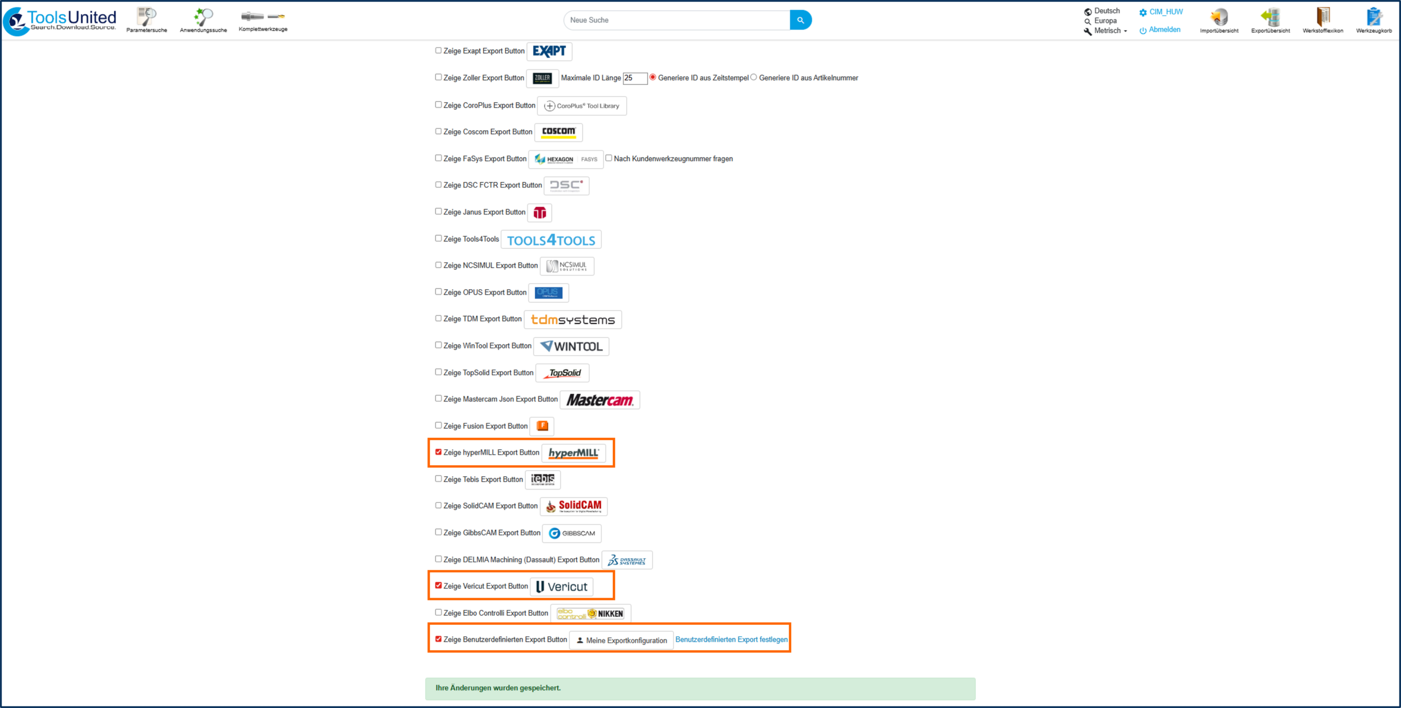
Task: Click the EXAPT logo button
Action: tap(549, 51)
